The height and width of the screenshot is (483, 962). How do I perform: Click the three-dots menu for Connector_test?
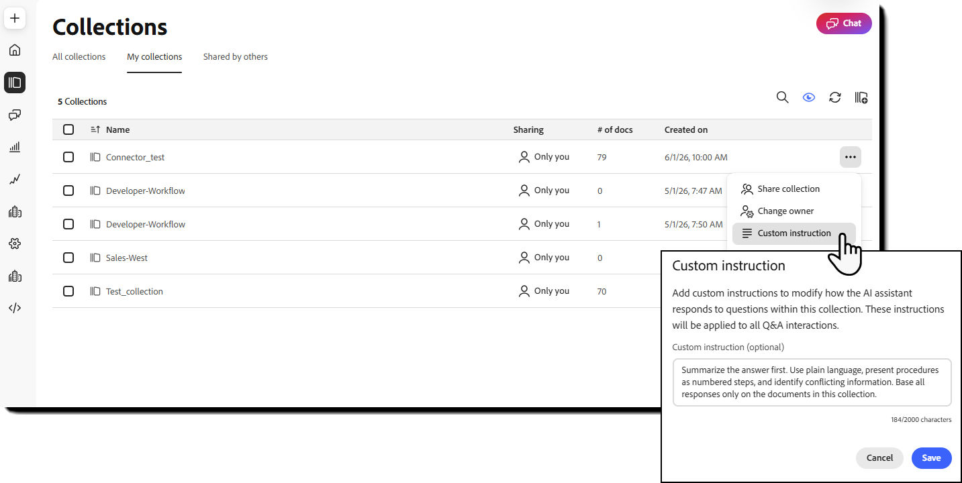851,157
